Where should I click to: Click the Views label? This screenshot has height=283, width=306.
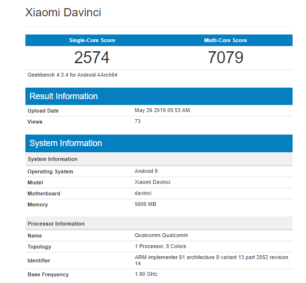pos(35,122)
